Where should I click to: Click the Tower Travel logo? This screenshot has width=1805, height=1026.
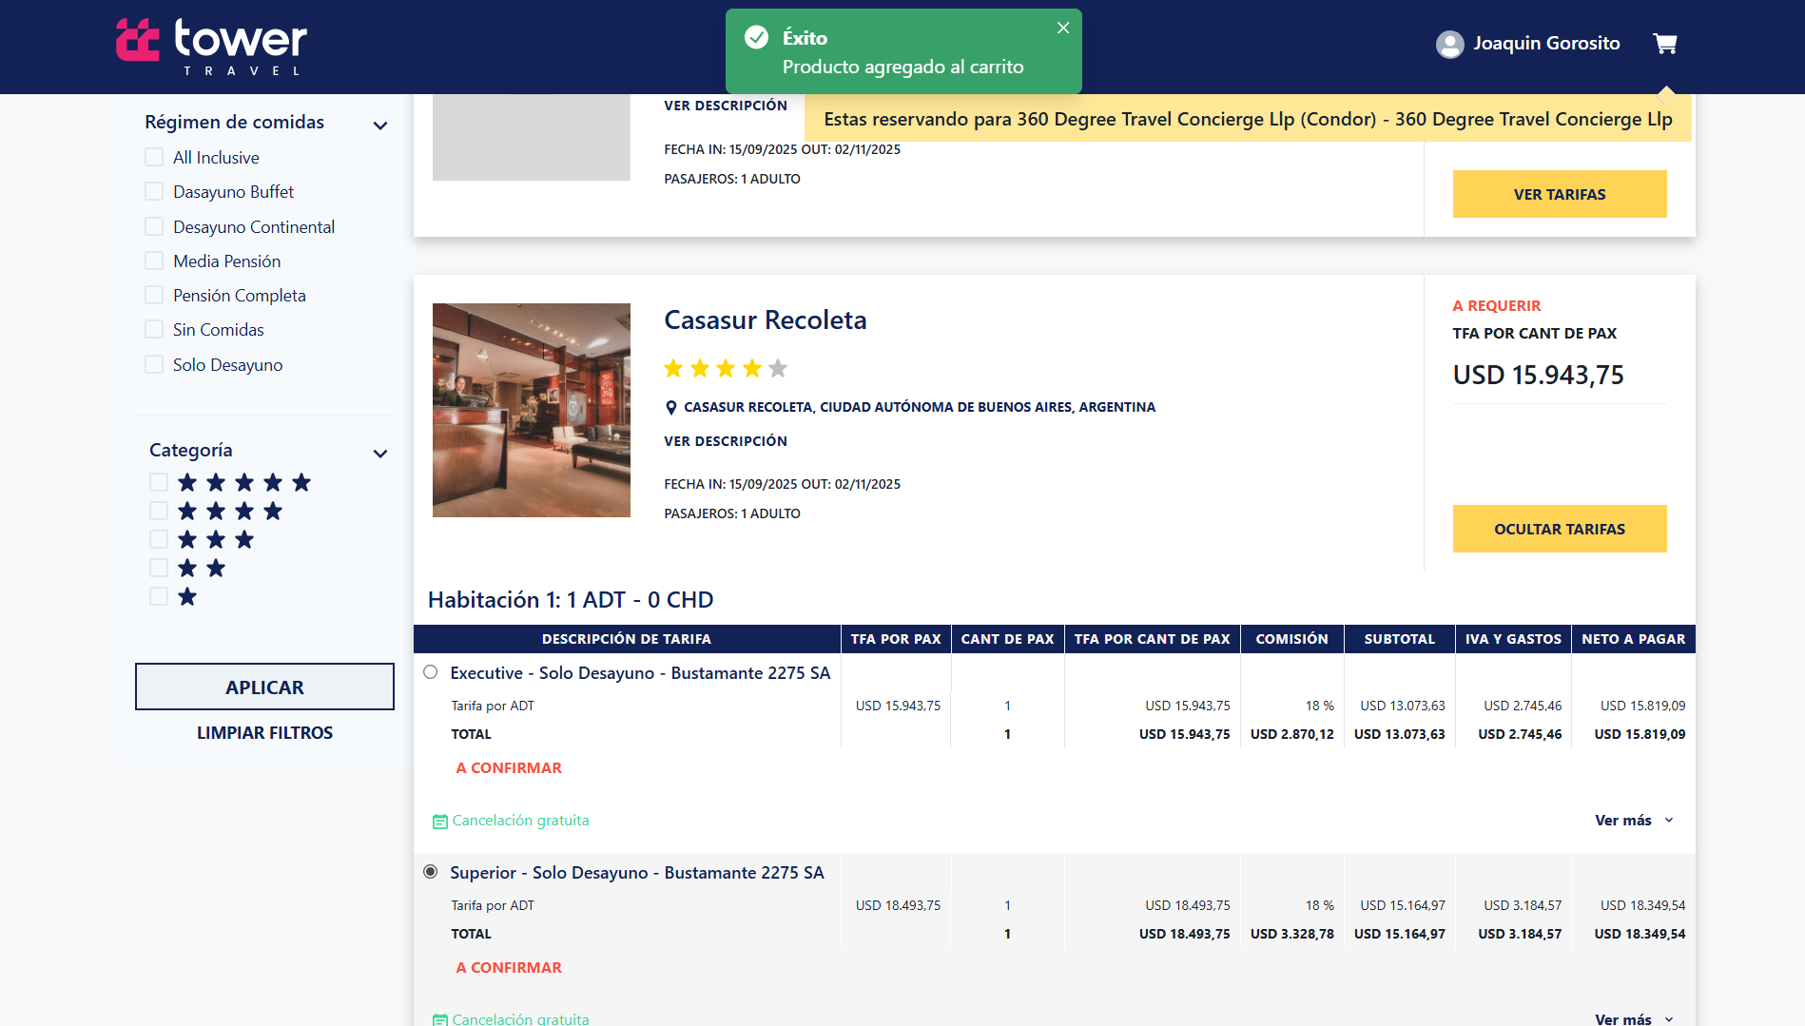211,46
